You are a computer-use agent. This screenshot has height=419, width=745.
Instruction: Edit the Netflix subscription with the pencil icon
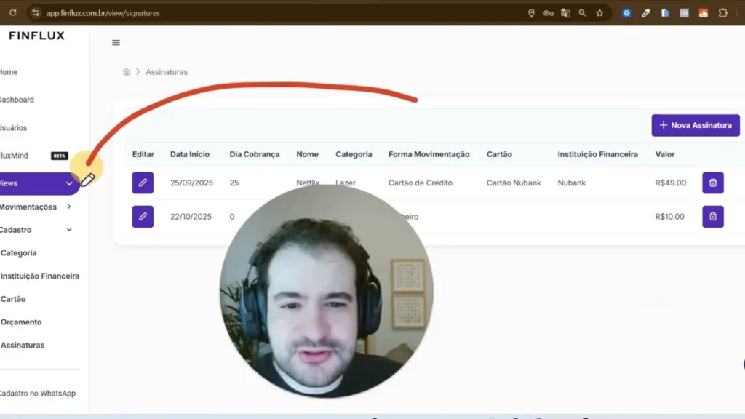coord(143,183)
